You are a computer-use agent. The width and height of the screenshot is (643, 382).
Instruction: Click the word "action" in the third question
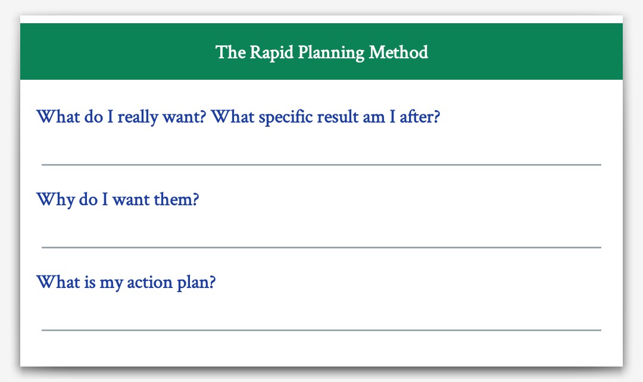point(149,282)
